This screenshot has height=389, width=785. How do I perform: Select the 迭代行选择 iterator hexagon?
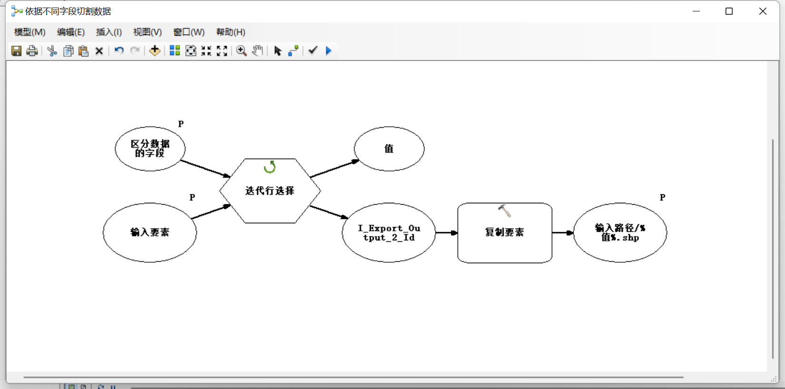pyautogui.click(x=270, y=190)
